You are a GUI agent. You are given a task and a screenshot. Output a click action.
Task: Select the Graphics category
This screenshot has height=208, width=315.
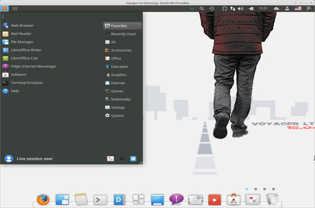122,75
